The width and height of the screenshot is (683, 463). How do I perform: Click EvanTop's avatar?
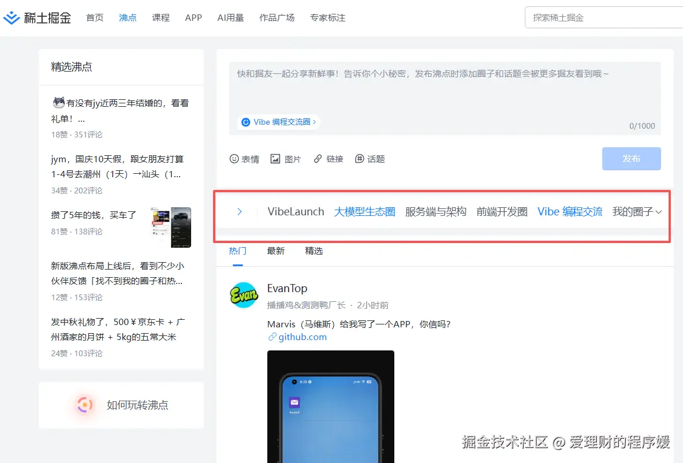tap(244, 295)
